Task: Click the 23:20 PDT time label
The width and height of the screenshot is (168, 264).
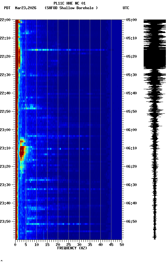Action: click(5, 167)
